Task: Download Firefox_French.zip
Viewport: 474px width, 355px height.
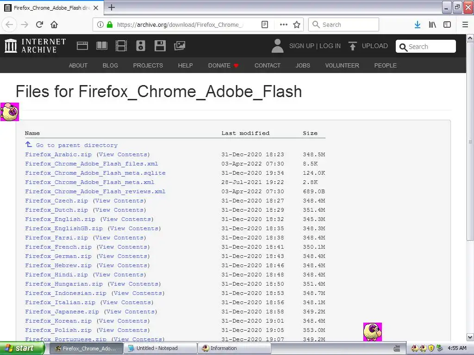Action: point(58,247)
